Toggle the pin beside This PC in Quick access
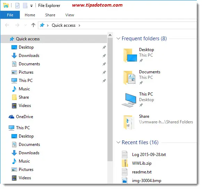Image resolution: width=202 pixels, height=189 pixels. pos(104,81)
